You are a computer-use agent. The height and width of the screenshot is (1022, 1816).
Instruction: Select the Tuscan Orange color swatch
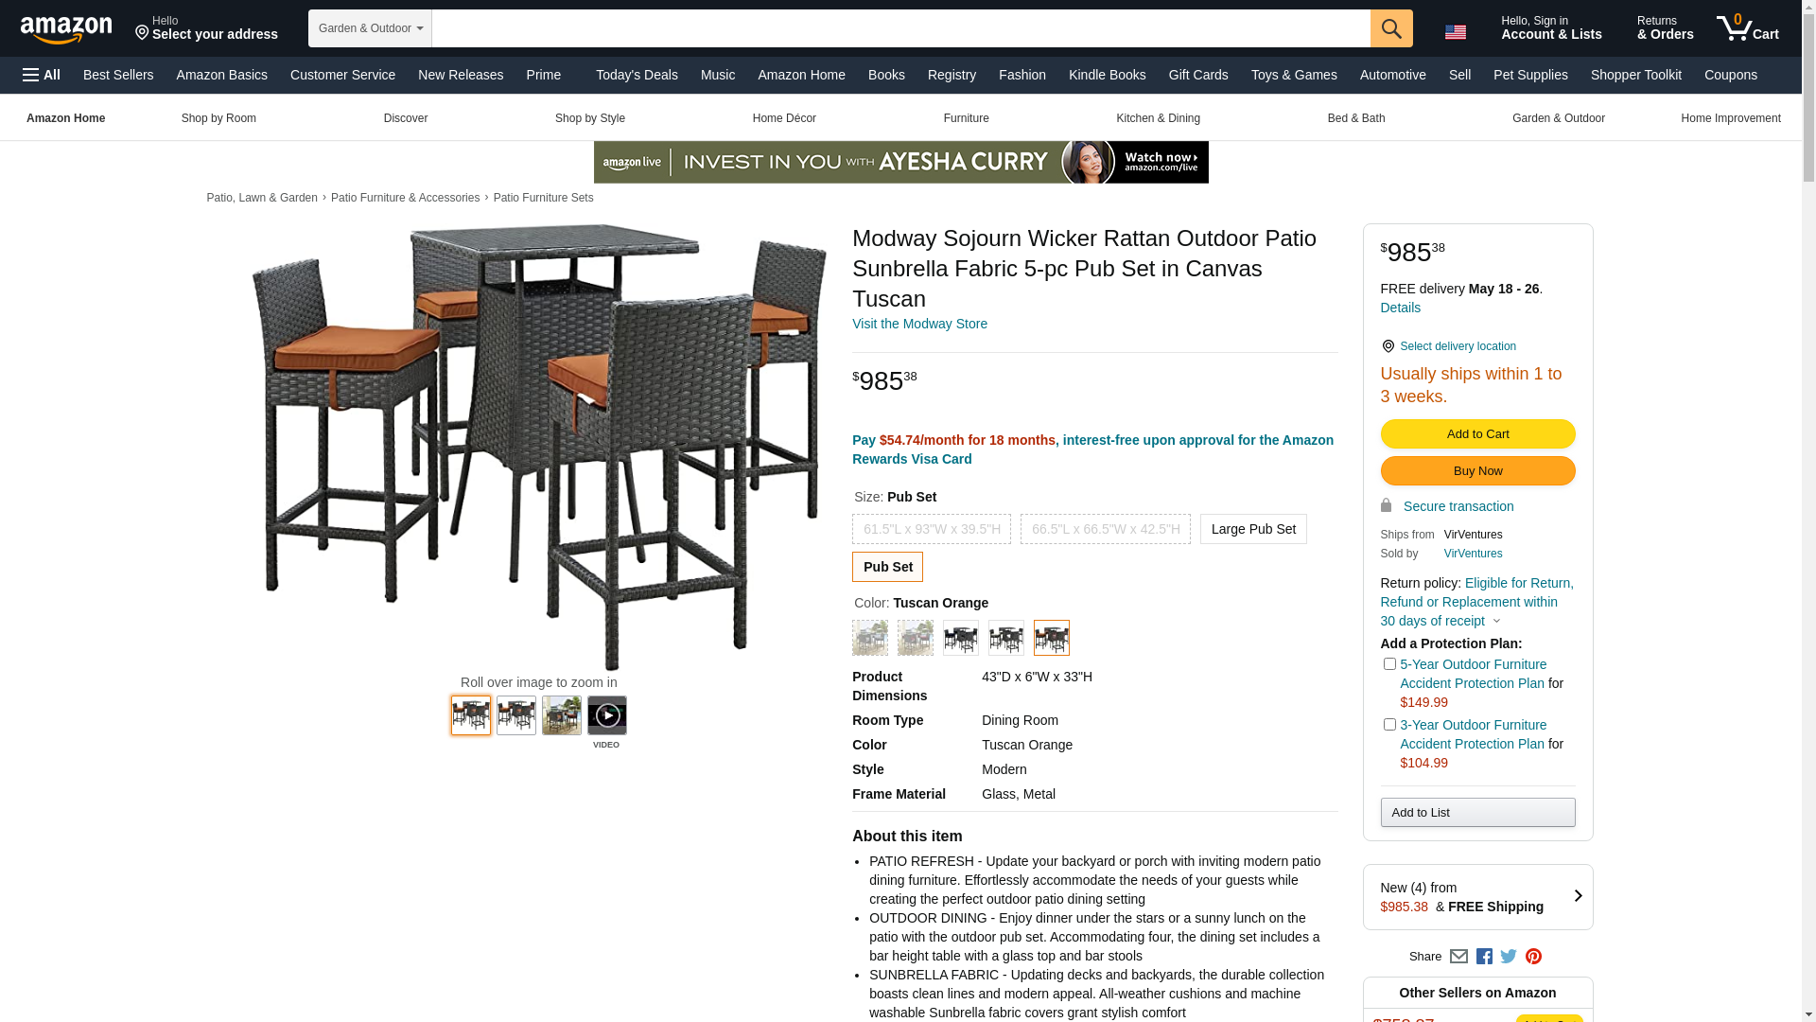pyautogui.click(x=1052, y=638)
